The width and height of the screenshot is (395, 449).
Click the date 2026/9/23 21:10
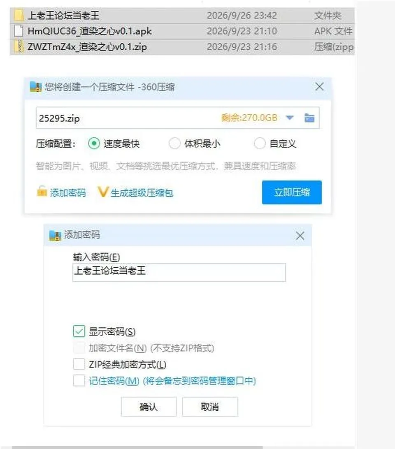pos(242,31)
